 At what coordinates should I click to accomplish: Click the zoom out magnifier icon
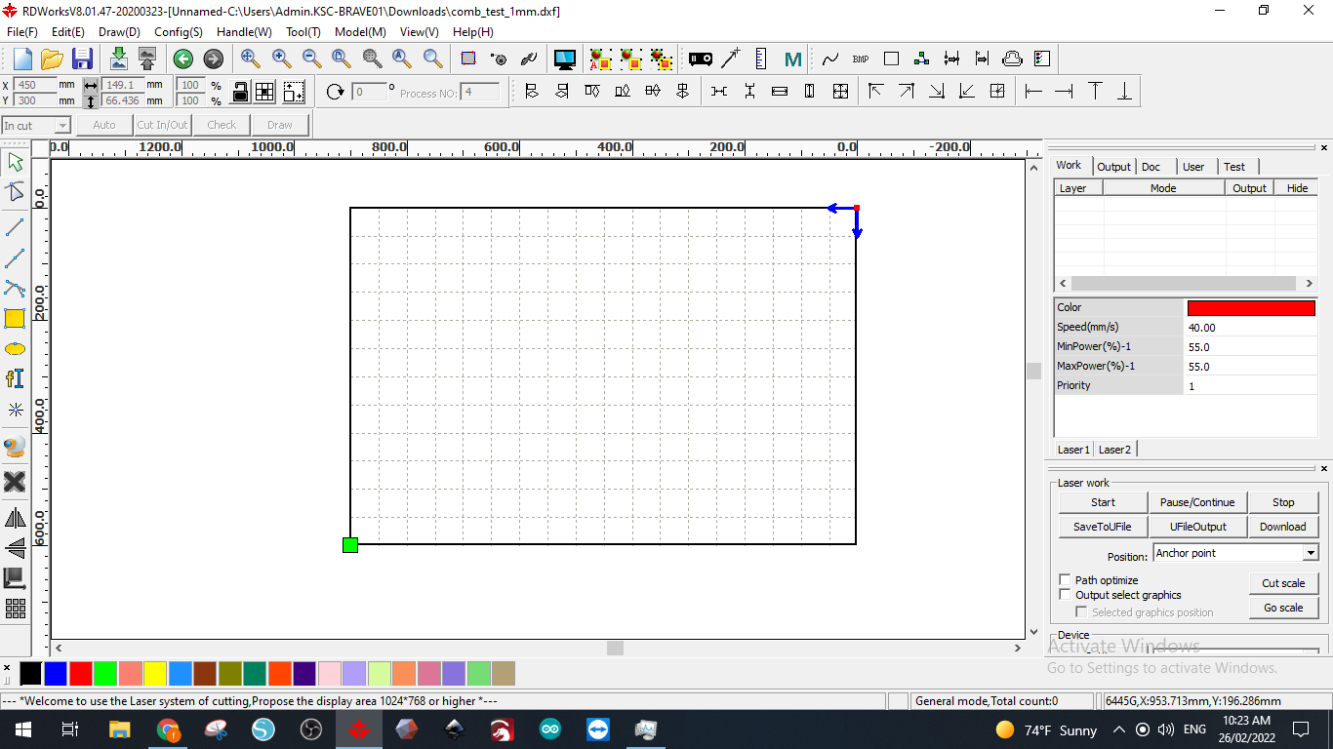(311, 59)
